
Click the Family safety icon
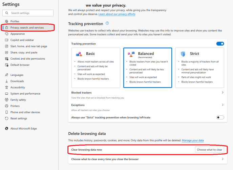pos(6,100)
